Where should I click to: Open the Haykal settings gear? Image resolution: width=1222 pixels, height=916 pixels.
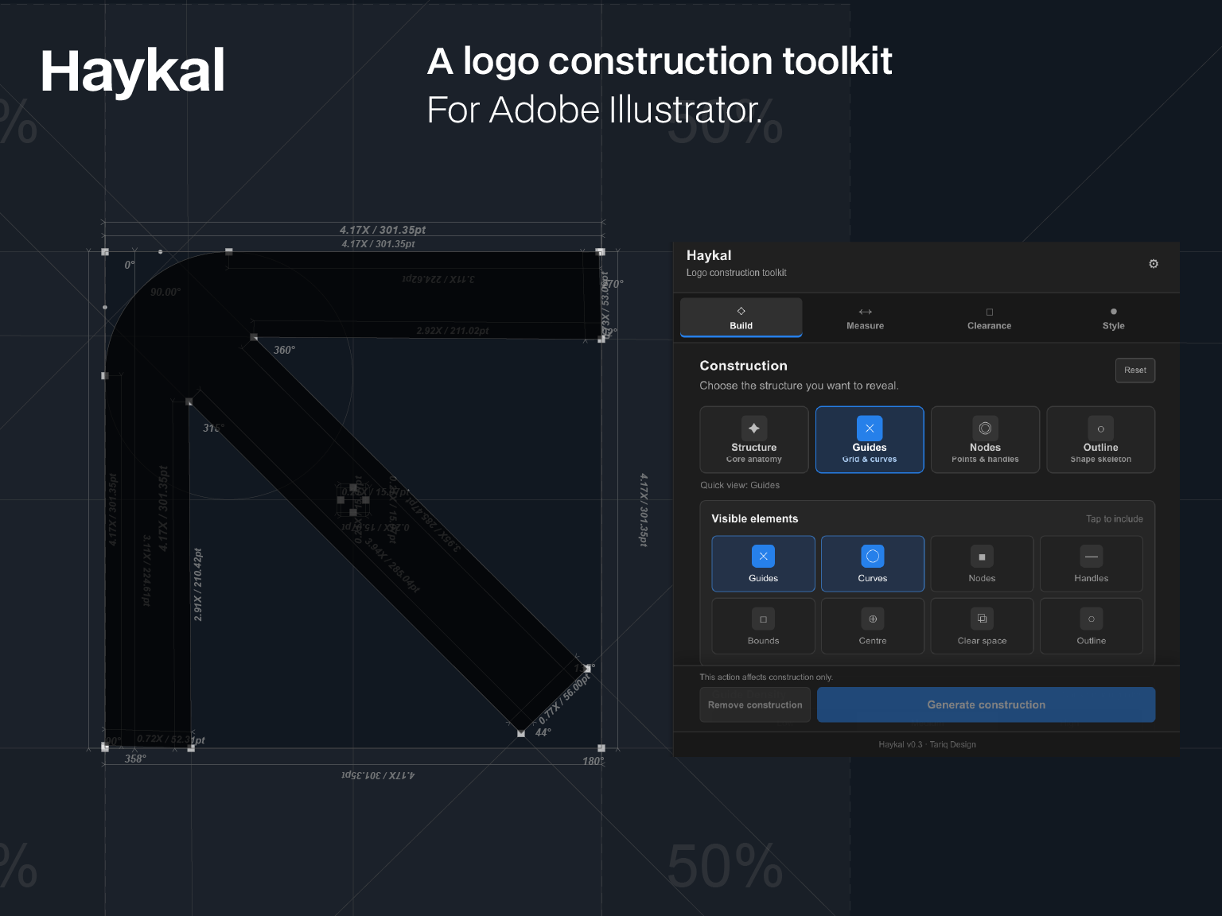point(1154,264)
